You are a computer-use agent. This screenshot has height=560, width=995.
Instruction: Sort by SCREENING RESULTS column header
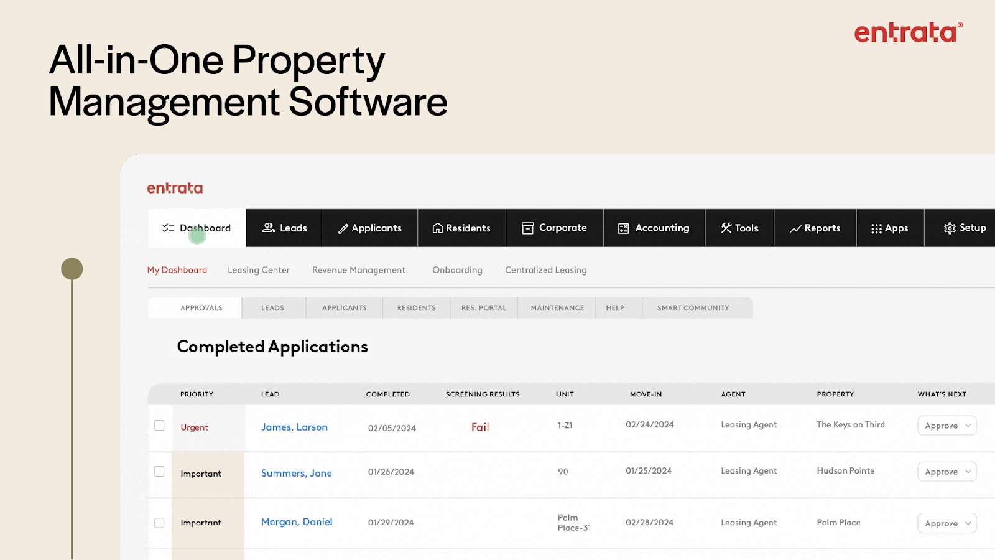point(483,394)
